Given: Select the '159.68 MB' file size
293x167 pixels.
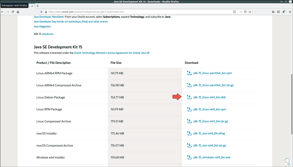Looking at the screenshot, I should coord(117,157).
